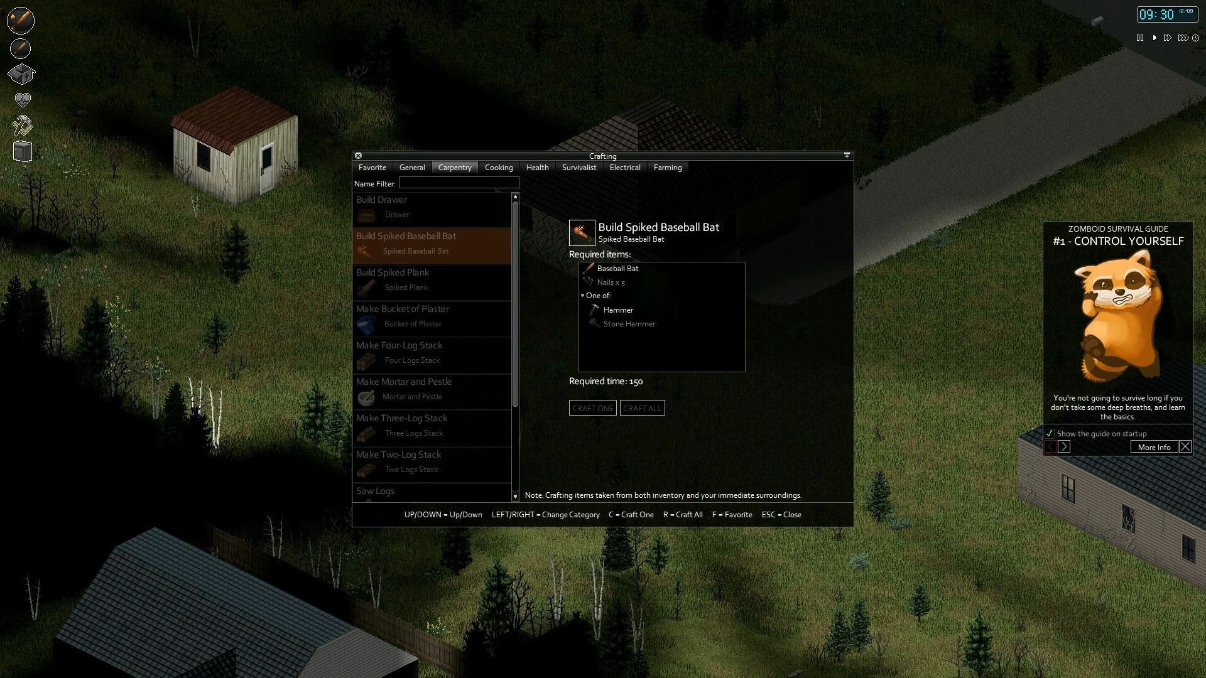Select the Carpentry crafting tab
This screenshot has height=678, width=1206.
coord(454,167)
